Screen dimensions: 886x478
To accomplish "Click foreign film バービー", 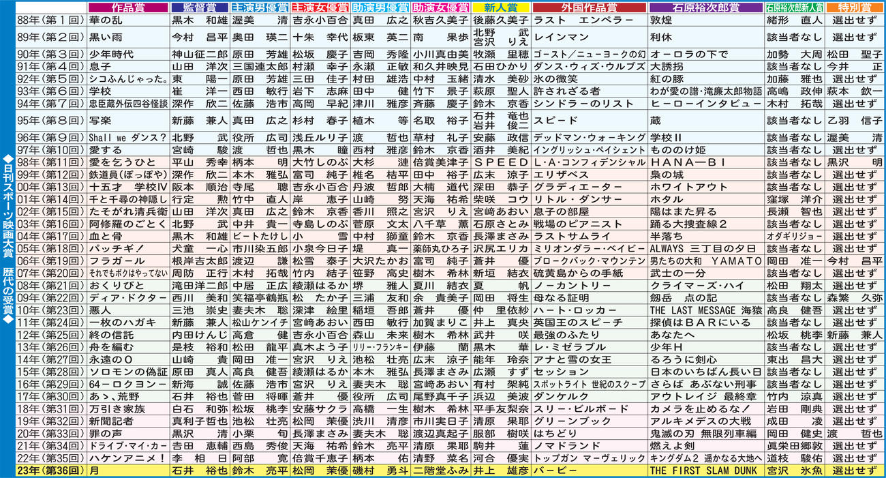I will 556,470.
